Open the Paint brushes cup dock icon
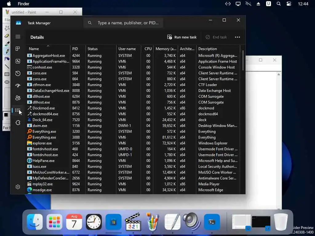Viewport: 315px width, 236px height. pos(153,222)
